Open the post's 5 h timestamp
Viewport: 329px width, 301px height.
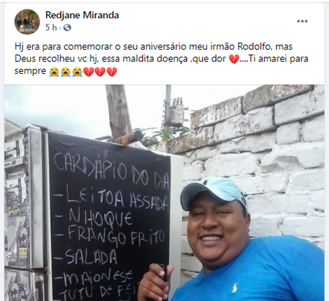click(x=51, y=27)
